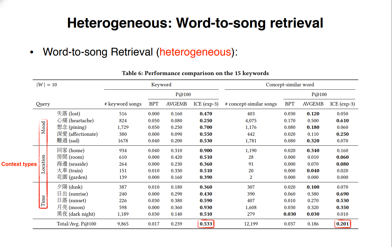The width and height of the screenshot is (392, 247).
Task: Click "1,781" in the sad row
Action: [x=251, y=141]
